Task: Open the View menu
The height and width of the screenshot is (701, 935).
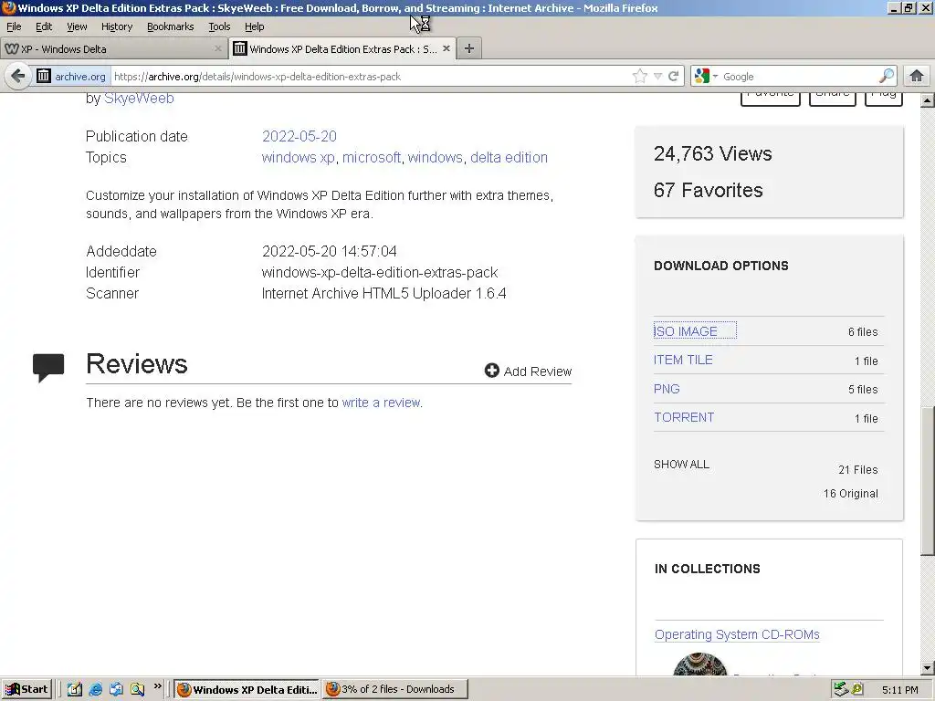Action: [77, 26]
